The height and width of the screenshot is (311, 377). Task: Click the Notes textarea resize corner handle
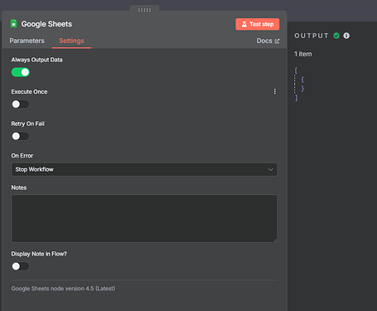click(x=275, y=240)
